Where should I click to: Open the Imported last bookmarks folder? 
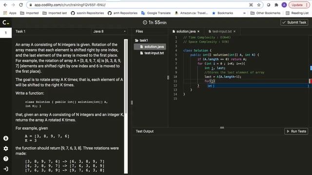[x=55, y=13]
